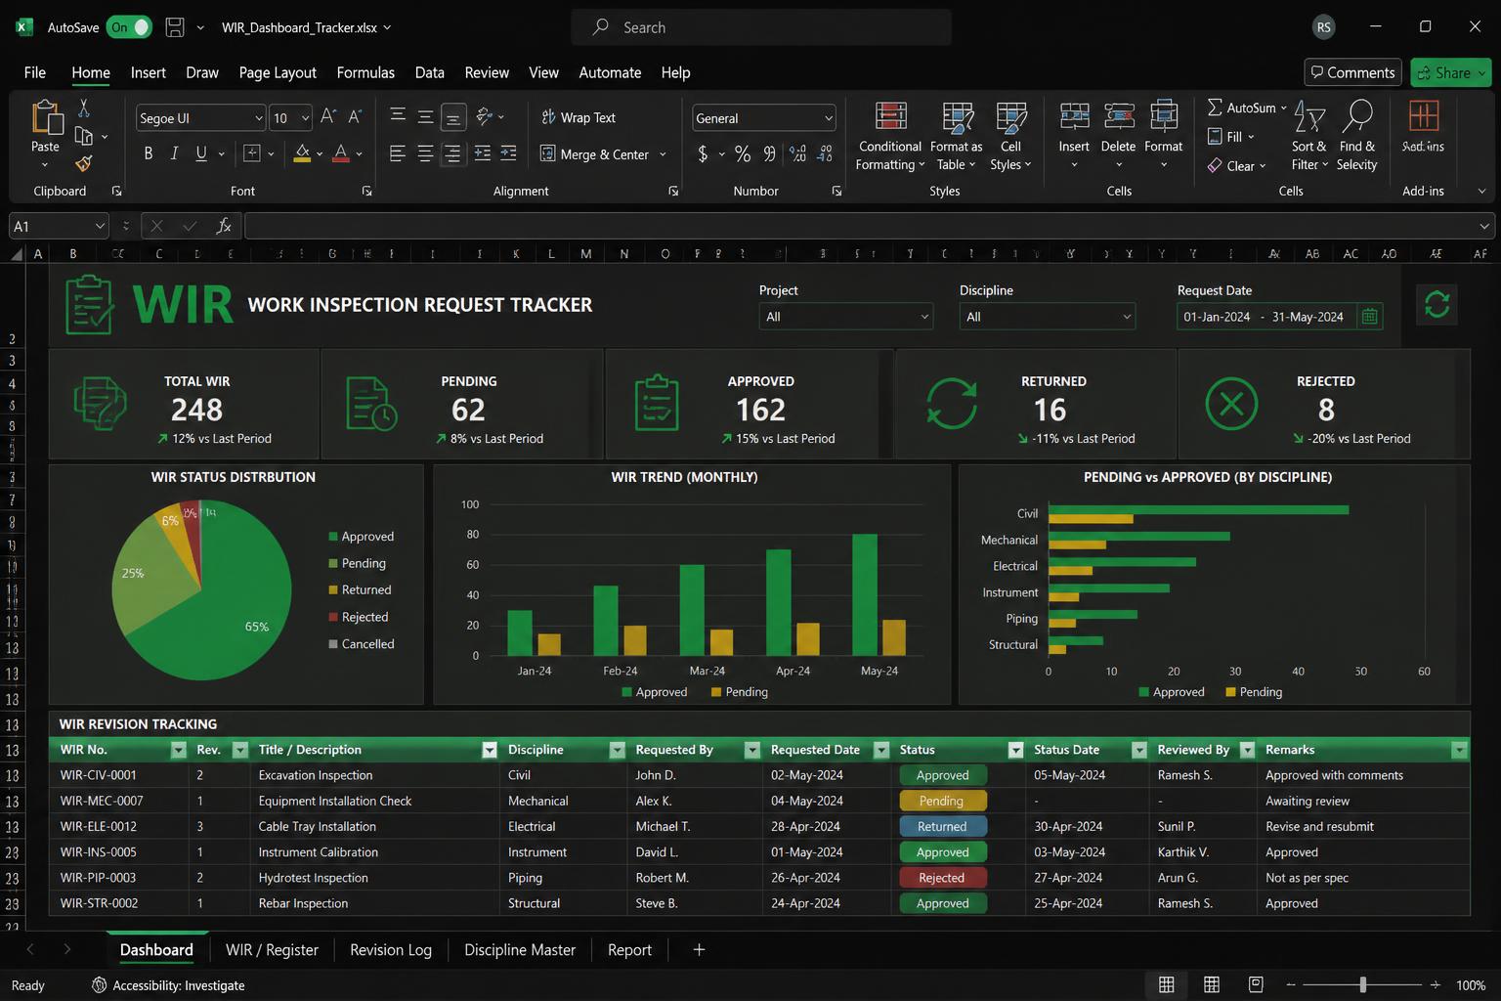Screen dimensions: 1501x1001
Task: Switch to Page Layout view icon
Action: coord(1212,984)
